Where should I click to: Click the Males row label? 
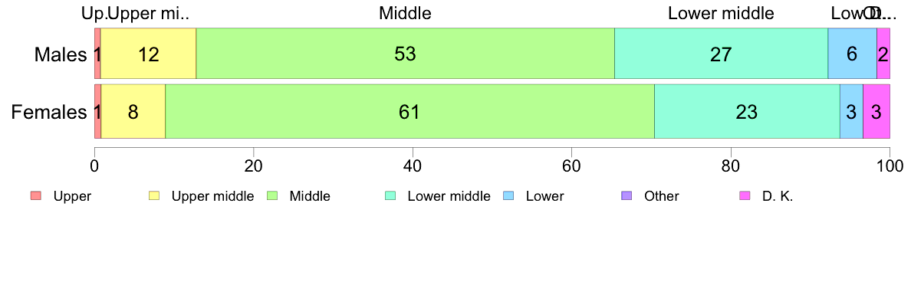click(x=60, y=54)
